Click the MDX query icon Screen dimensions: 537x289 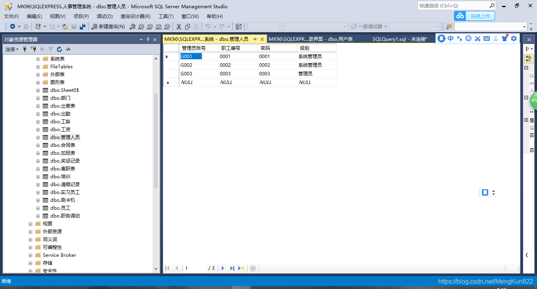[x=142, y=27]
